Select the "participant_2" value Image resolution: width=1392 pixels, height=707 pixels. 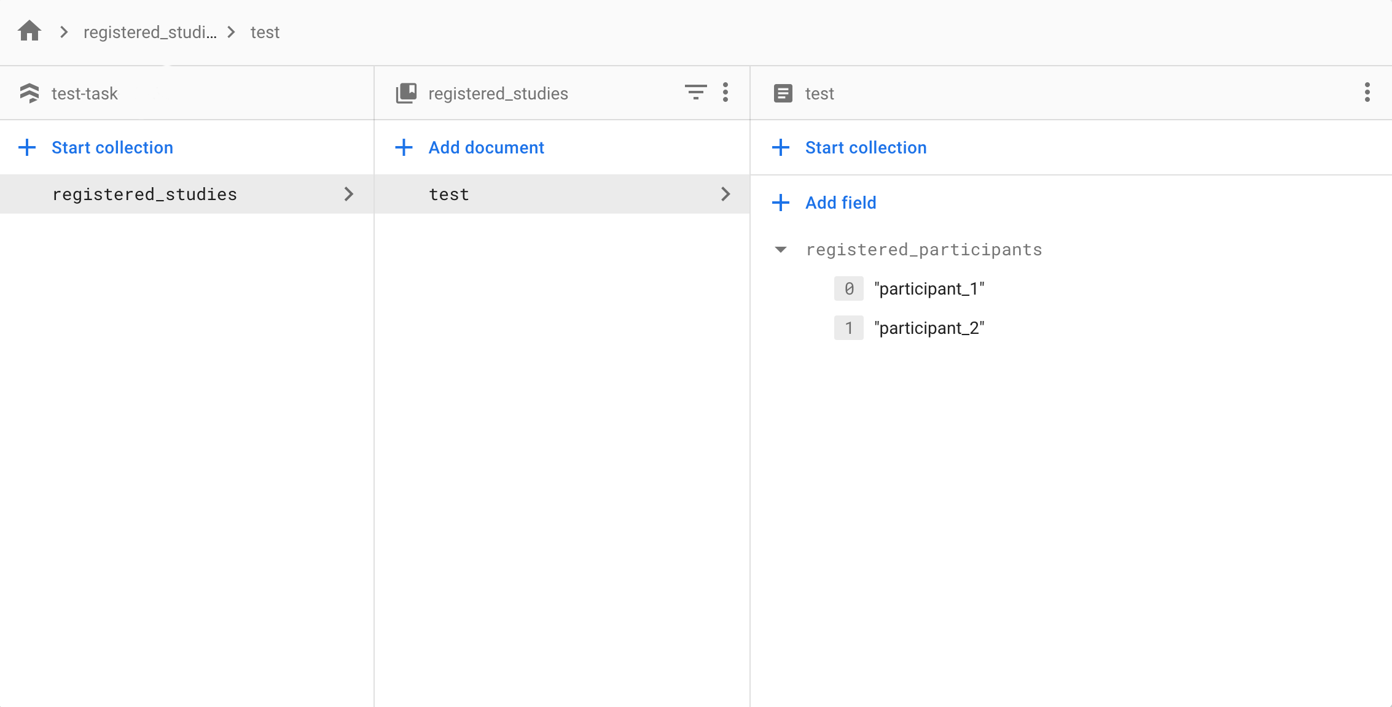pyautogui.click(x=929, y=328)
